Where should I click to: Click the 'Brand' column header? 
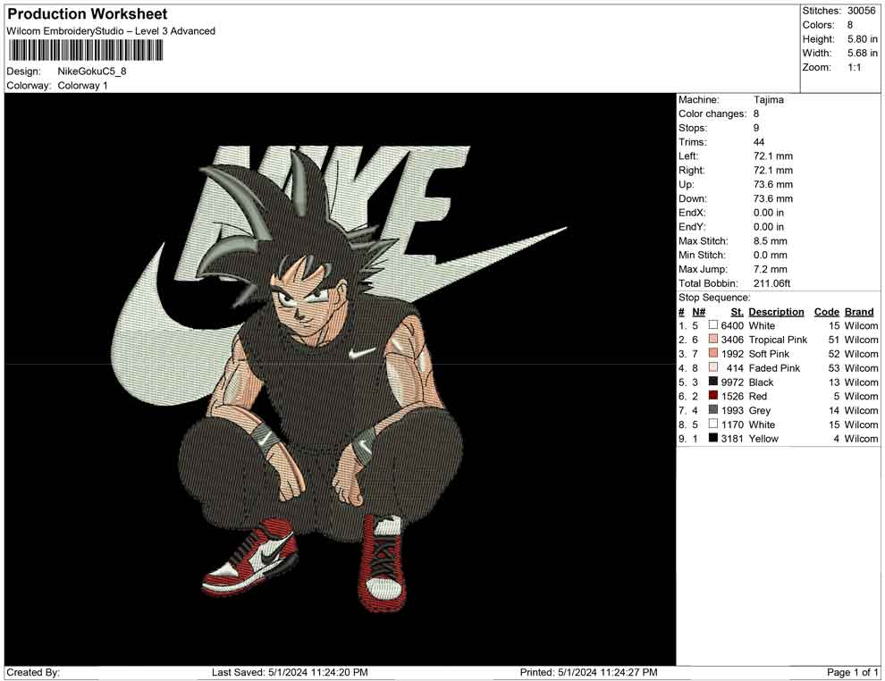pos(859,312)
